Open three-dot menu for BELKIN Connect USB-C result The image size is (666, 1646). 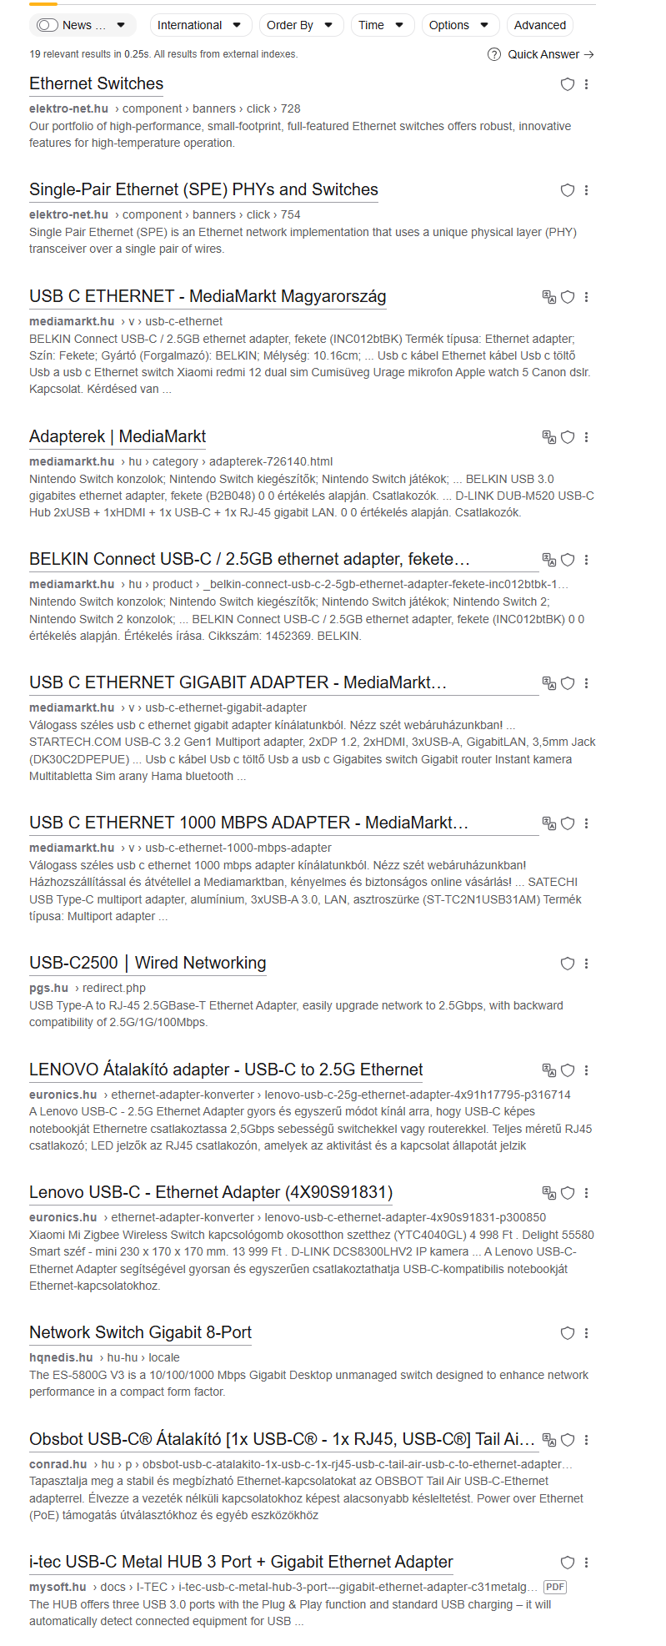click(587, 560)
